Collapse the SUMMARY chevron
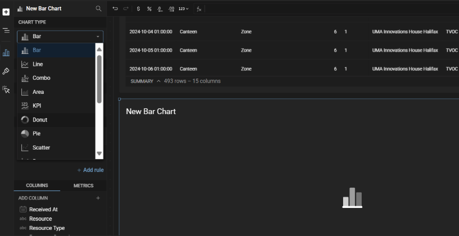The image size is (459, 236). click(159, 81)
